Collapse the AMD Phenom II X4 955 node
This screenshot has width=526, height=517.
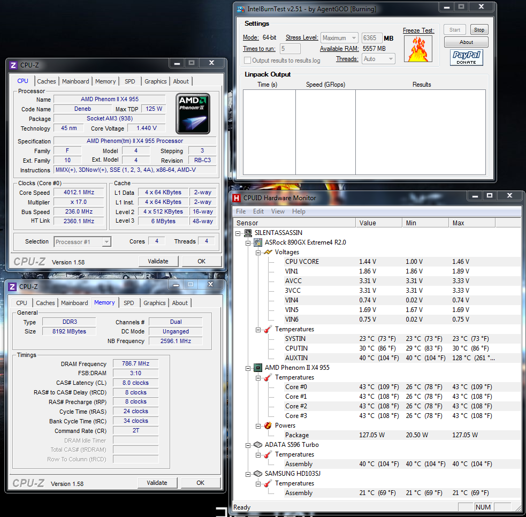pyautogui.click(x=248, y=368)
